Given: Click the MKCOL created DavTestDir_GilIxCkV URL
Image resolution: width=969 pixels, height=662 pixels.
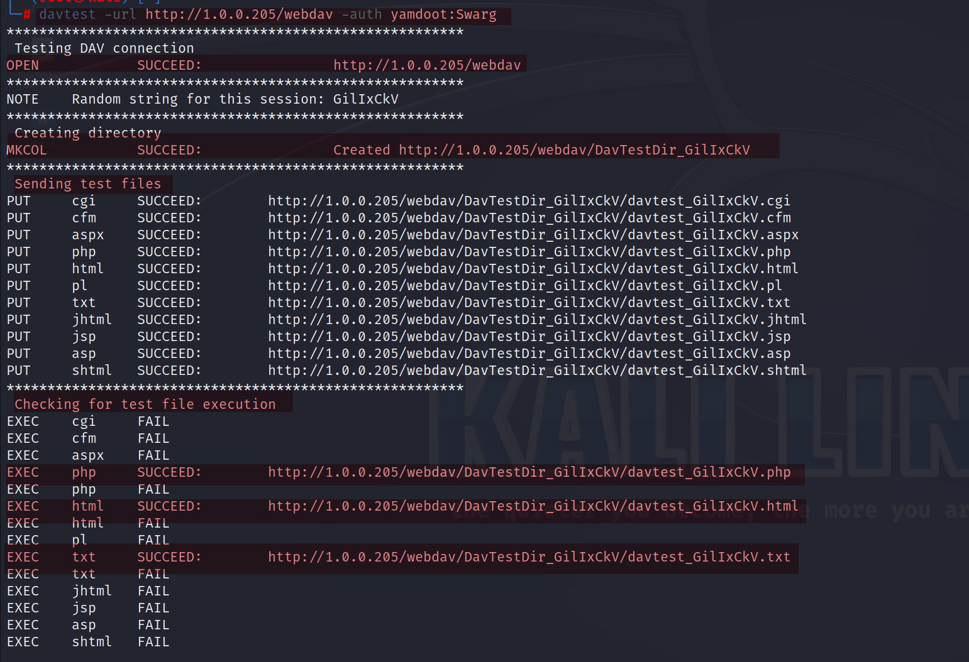Looking at the screenshot, I should (x=574, y=150).
